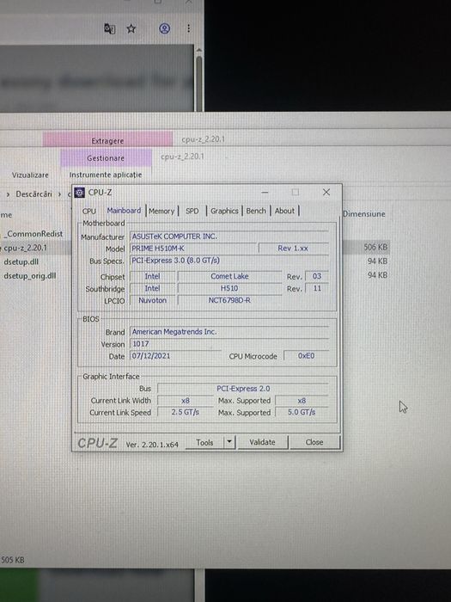Click the ASUSTeK COMPUTER INC. manufacturer field
Image resolution: width=451 pixels, height=602 pixels.
point(229,236)
